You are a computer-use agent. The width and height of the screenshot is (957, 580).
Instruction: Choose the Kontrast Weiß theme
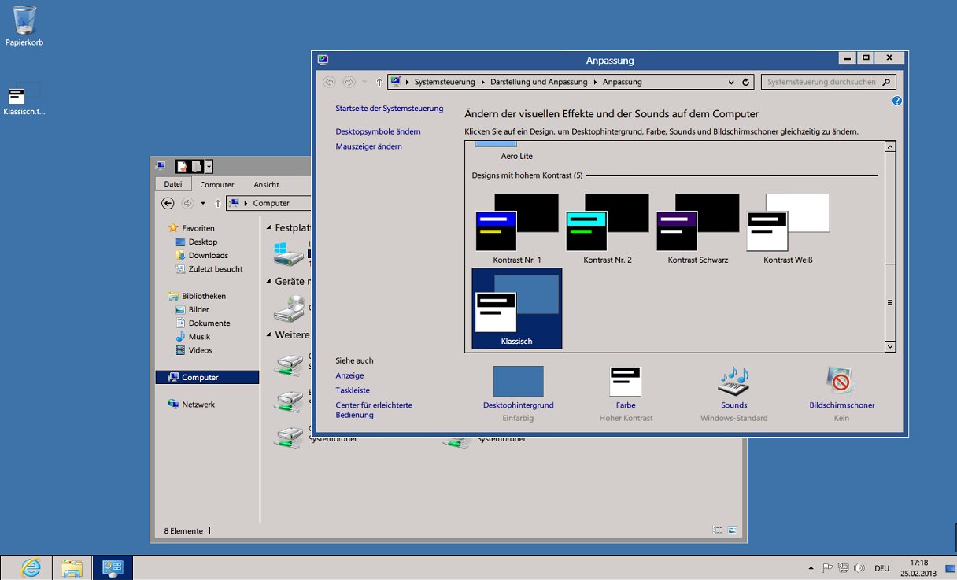point(788,229)
